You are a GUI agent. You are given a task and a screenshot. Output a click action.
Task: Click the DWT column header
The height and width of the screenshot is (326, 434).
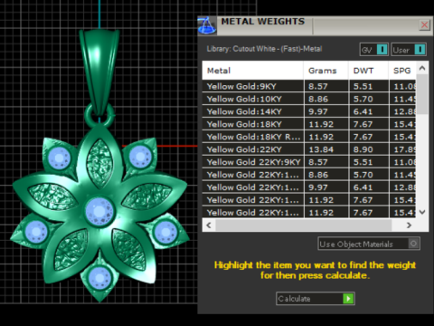coord(368,71)
